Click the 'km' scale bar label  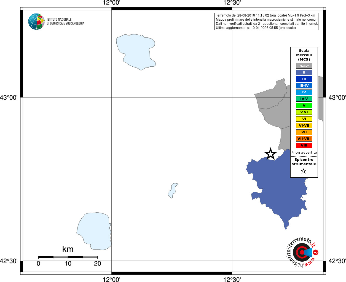click(x=68, y=249)
